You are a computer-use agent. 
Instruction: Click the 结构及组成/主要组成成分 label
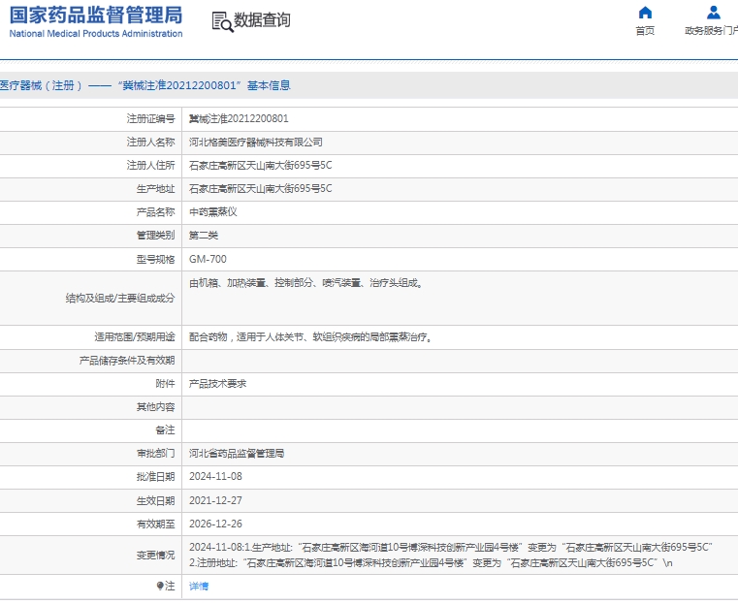[120, 299]
